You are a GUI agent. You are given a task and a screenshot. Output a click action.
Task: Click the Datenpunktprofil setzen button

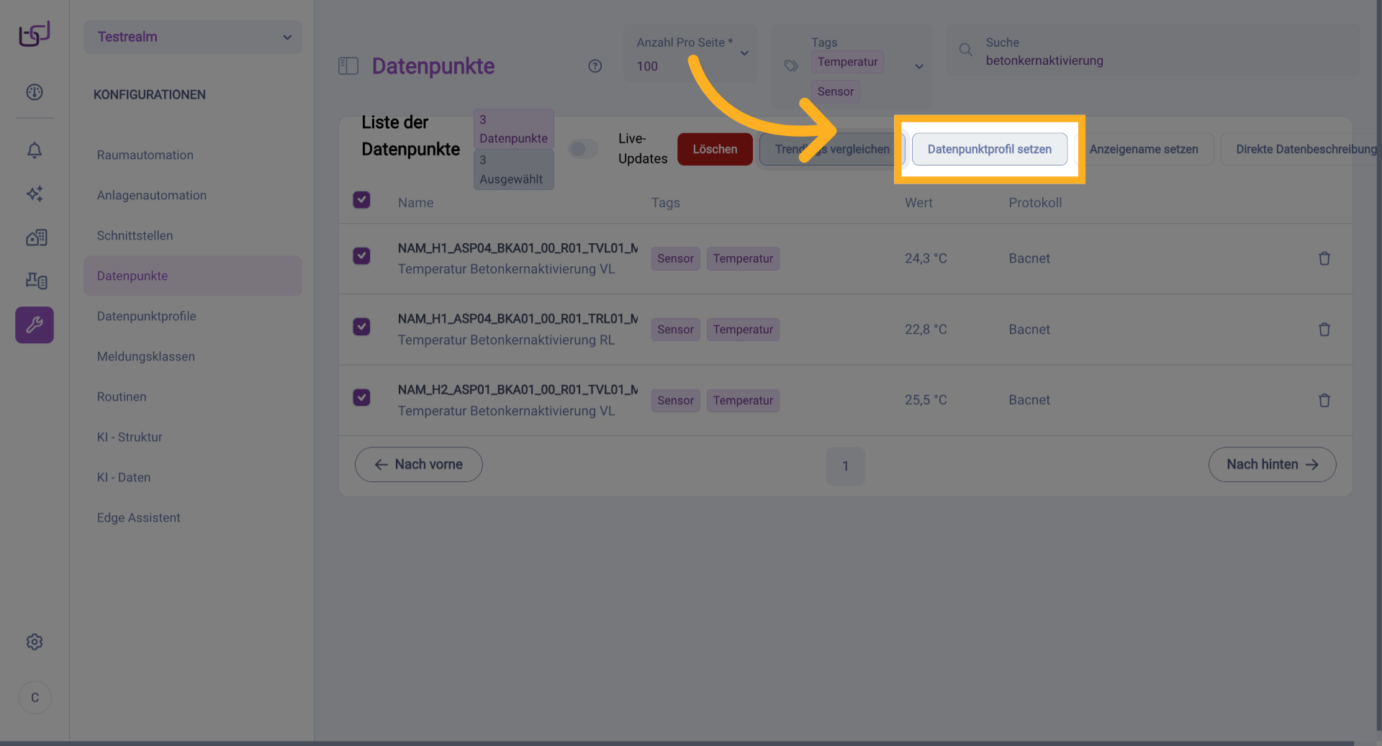[x=989, y=149]
